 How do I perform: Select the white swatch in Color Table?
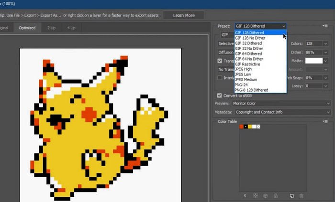pos(254,127)
